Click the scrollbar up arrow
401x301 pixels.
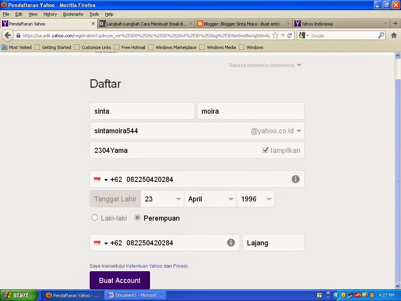pos(398,56)
